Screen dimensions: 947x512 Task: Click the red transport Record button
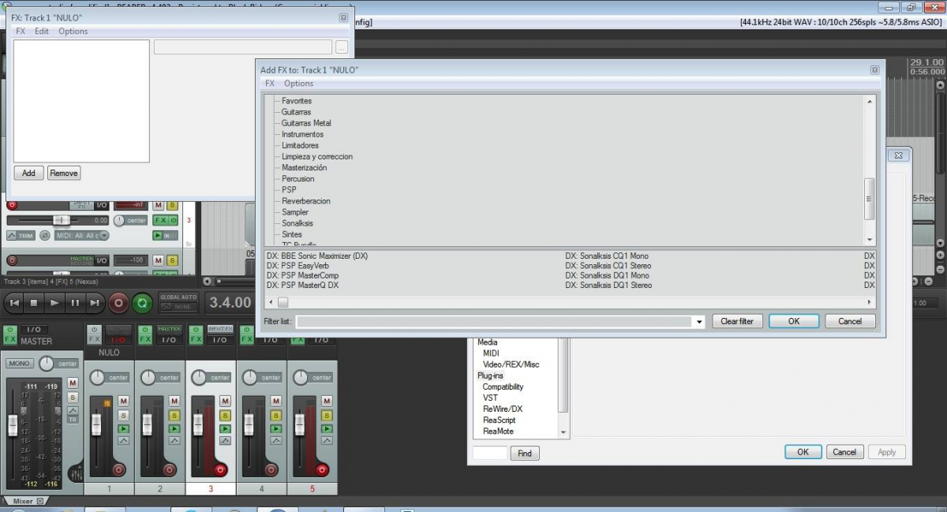[118, 302]
